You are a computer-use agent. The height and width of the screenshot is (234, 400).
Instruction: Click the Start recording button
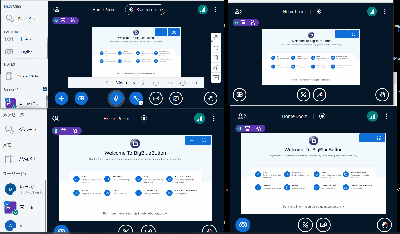click(145, 10)
